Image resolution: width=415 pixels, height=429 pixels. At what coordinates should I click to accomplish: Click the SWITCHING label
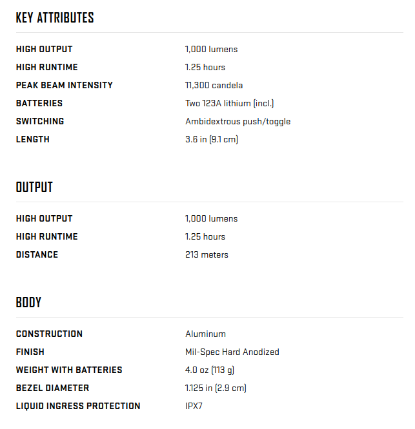pos(40,121)
